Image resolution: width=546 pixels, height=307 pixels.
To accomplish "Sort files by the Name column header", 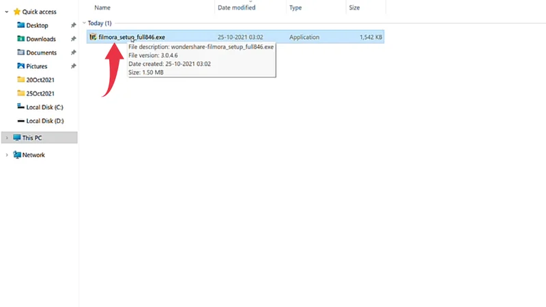I will pyautogui.click(x=102, y=8).
